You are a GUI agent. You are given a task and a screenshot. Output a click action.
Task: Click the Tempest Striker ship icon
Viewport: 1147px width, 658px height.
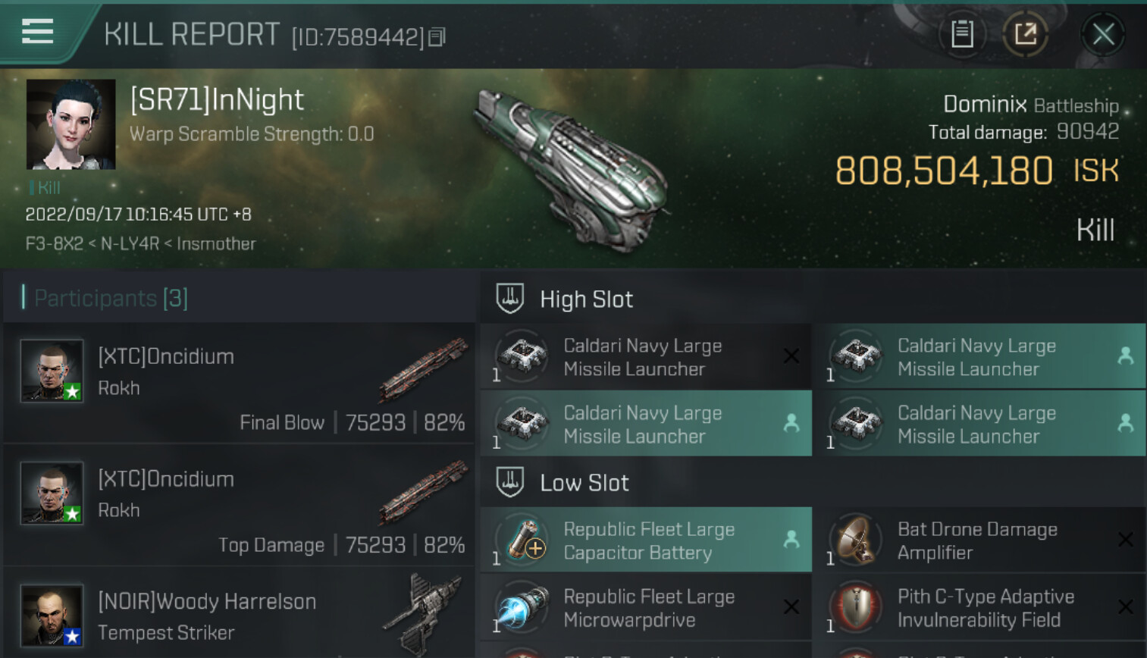(423, 613)
